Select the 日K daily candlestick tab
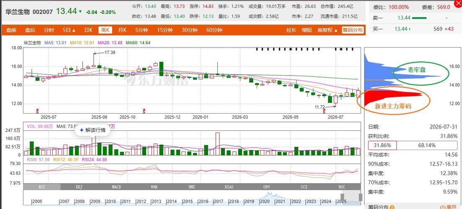Viewport: 462px width, 209px height. (x=88, y=30)
